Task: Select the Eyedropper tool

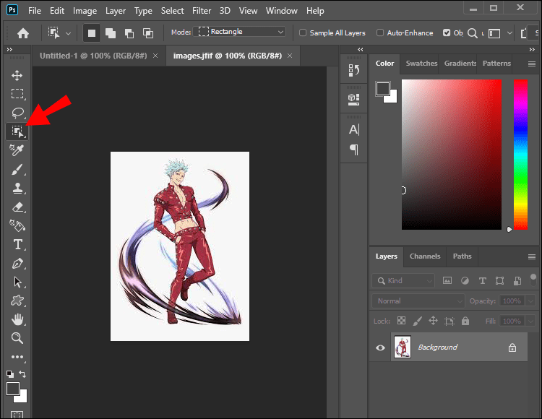Action: click(17, 150)
